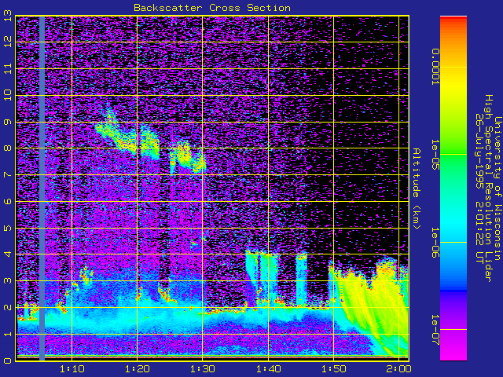Image resolution: width=503 pixels, height=377 pixels.
Task: Click the 0.0001 color scale label
Action: 435,67
